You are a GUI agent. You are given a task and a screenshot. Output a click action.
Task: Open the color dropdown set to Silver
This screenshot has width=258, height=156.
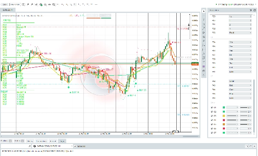[x=240, y=81]
